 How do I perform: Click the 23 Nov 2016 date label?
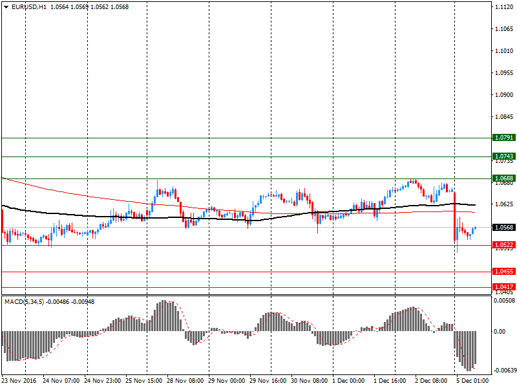(19, 381)
